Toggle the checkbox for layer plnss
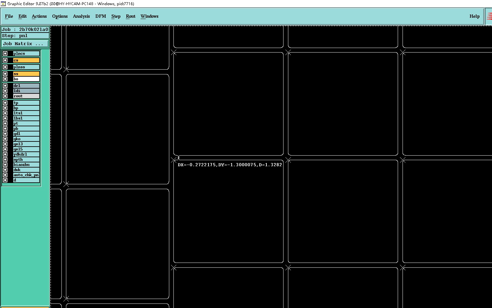 (5, 67)
